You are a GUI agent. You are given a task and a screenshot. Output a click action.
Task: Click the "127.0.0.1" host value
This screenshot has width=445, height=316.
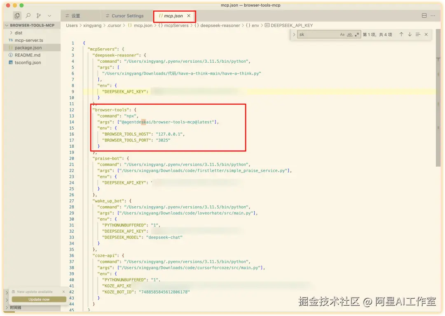pyautogui.click(x=169, y=134)
